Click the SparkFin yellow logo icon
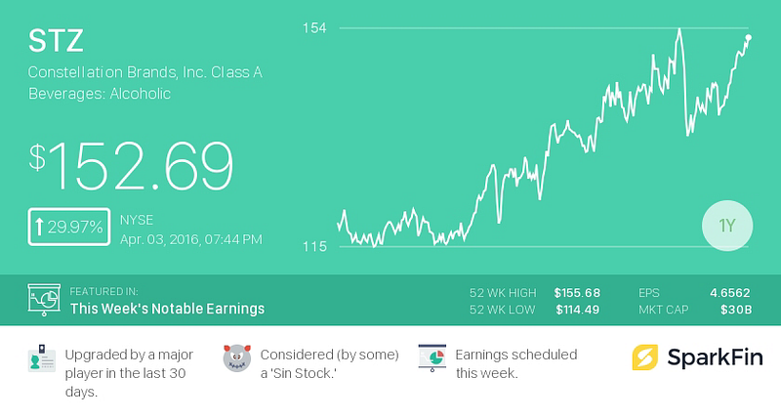The height and width of the screenshot is (419, 781). (x=645, y=357)
